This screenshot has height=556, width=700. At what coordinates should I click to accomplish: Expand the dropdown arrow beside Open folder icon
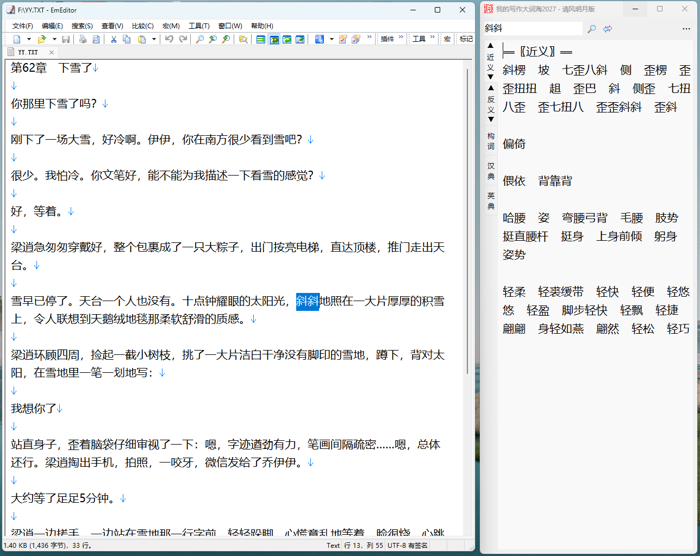pyautogui.click(x=54, y=39)
